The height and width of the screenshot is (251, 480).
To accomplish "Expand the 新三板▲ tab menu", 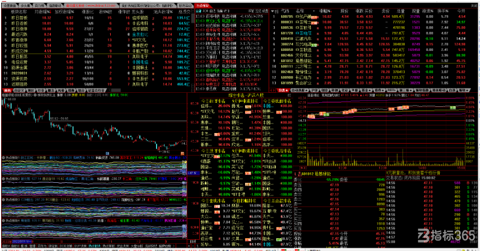I will pos(406,91).
